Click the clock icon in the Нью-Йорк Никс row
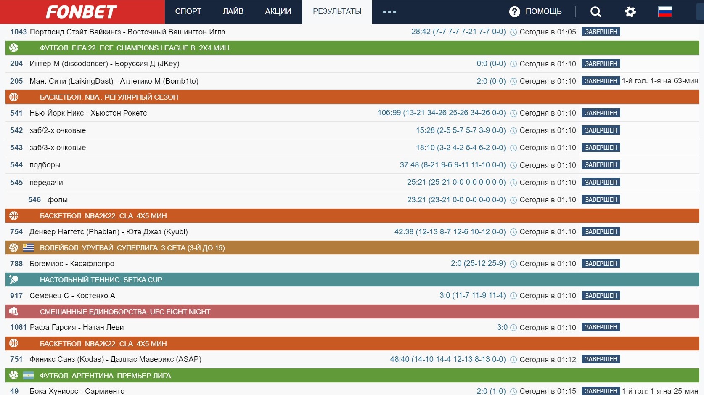 pyautogui.click(x=513, y=113)
